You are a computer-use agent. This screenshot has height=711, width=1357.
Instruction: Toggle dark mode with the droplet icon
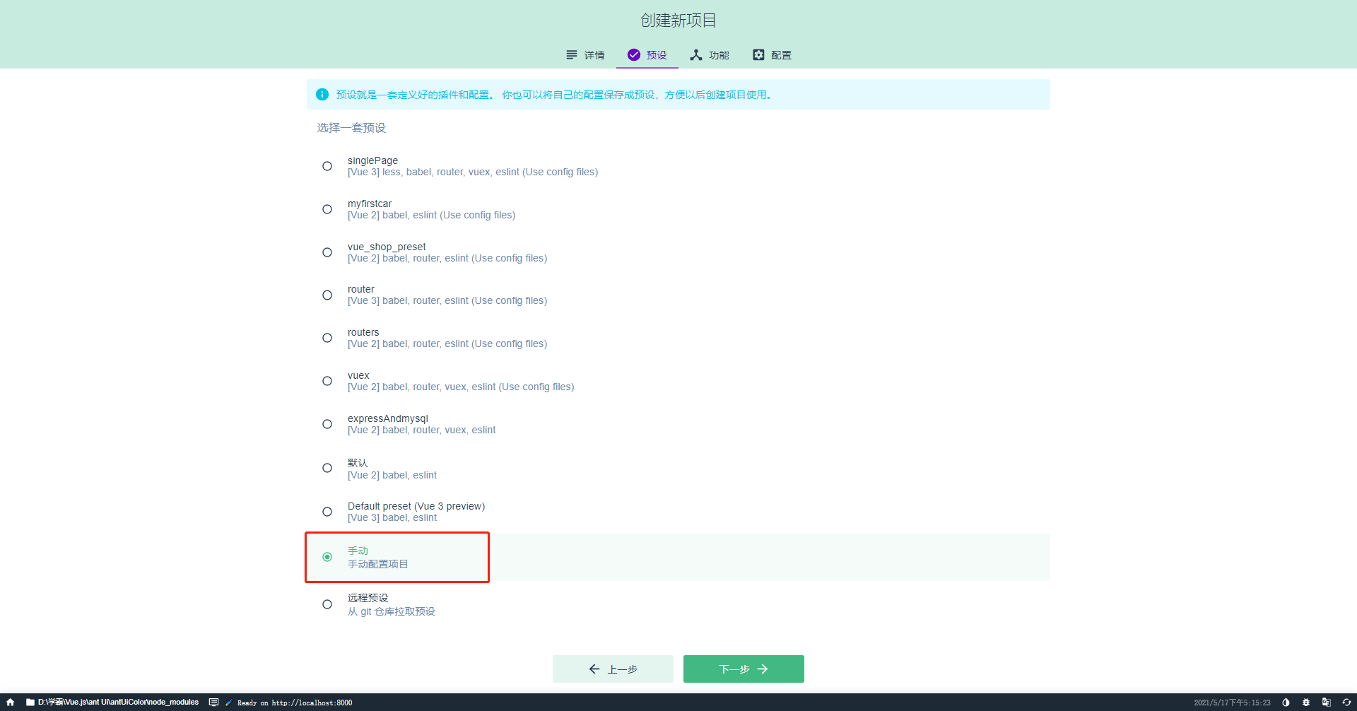tap(1287, 702)
